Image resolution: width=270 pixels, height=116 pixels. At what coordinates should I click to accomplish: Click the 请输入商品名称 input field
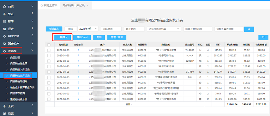pyautogui.click(x=198, y=29)
